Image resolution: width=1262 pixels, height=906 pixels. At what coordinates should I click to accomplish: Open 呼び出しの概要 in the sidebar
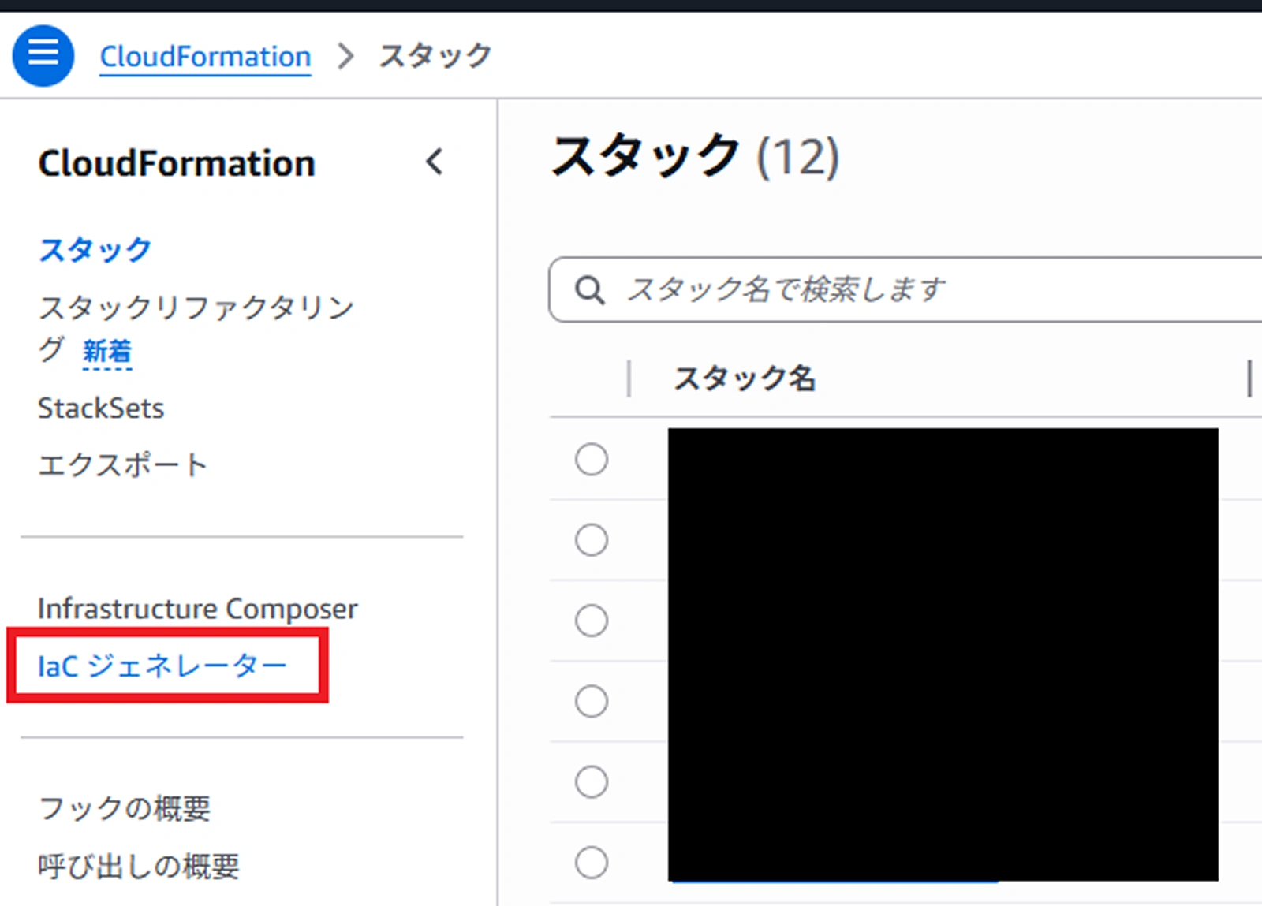point(139,867)
